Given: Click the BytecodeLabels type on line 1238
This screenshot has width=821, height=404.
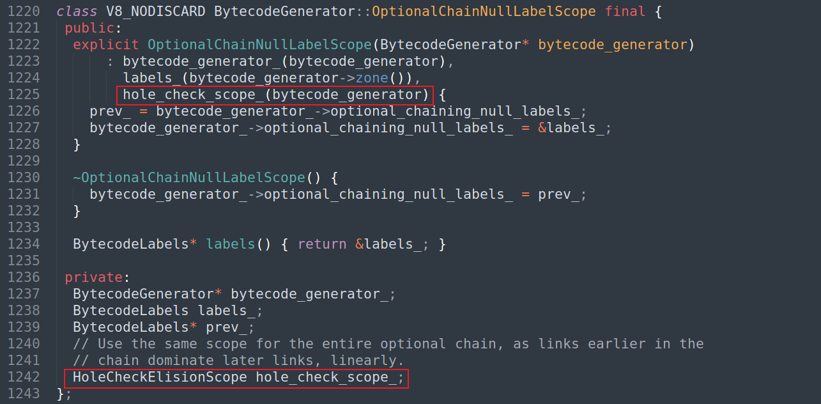Looking at the screenshot, I should [131, 311].
